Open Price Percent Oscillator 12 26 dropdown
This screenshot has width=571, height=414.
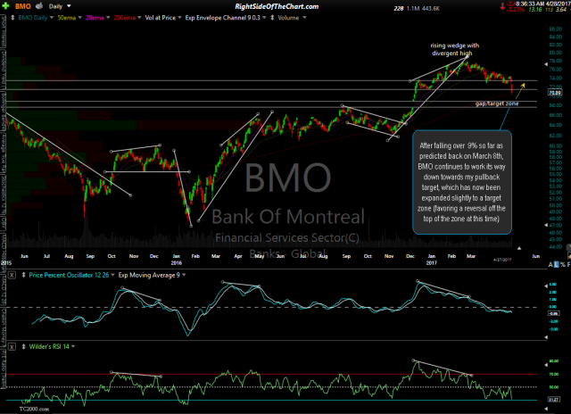pyautogui.click(x=112, y=275)
